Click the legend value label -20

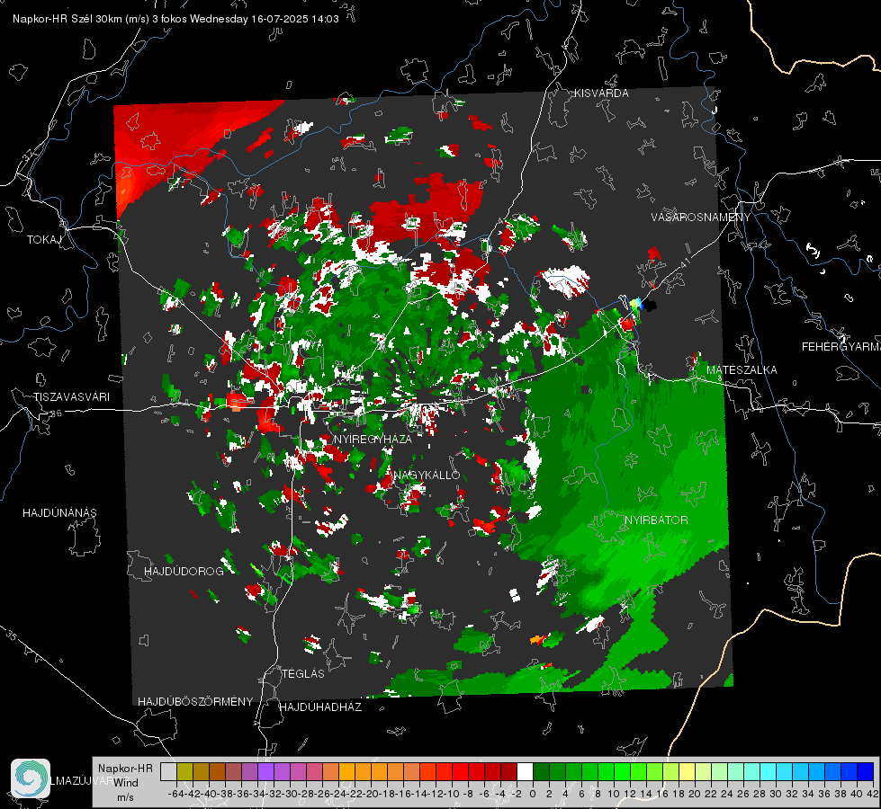(x=371, y=794)
